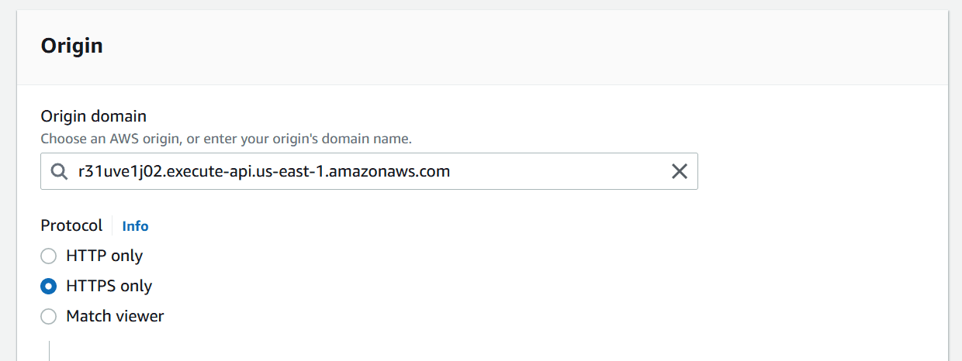Click the Origin section heading

(x=71, y=46)
